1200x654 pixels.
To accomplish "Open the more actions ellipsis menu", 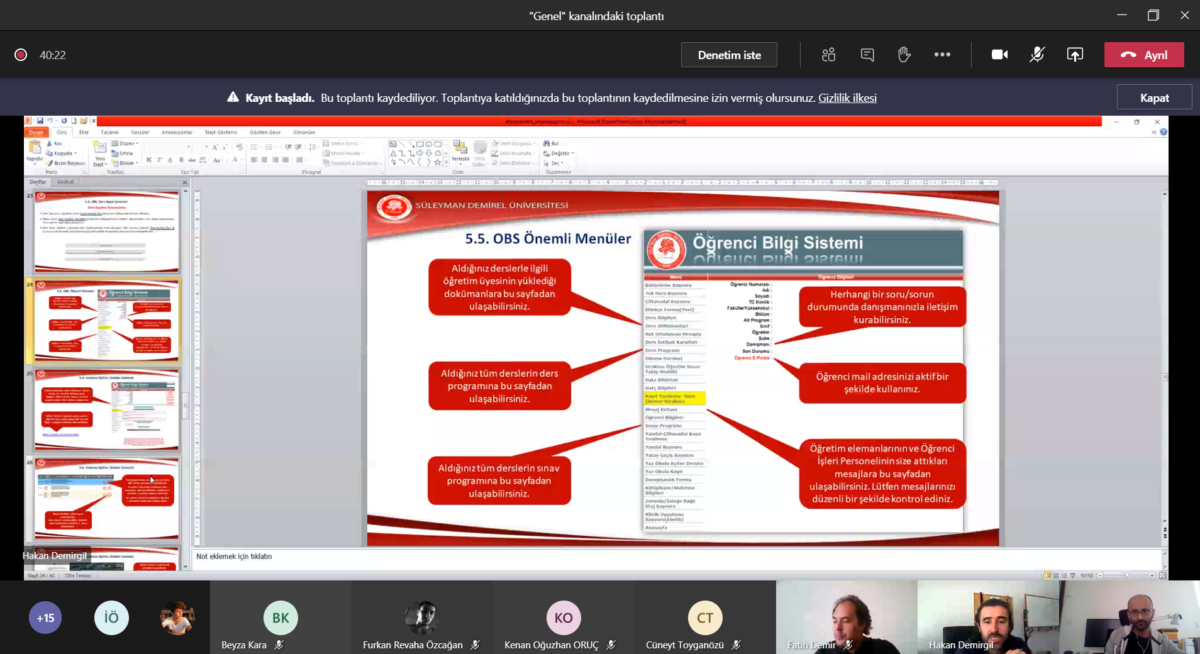I will [942, 55].
